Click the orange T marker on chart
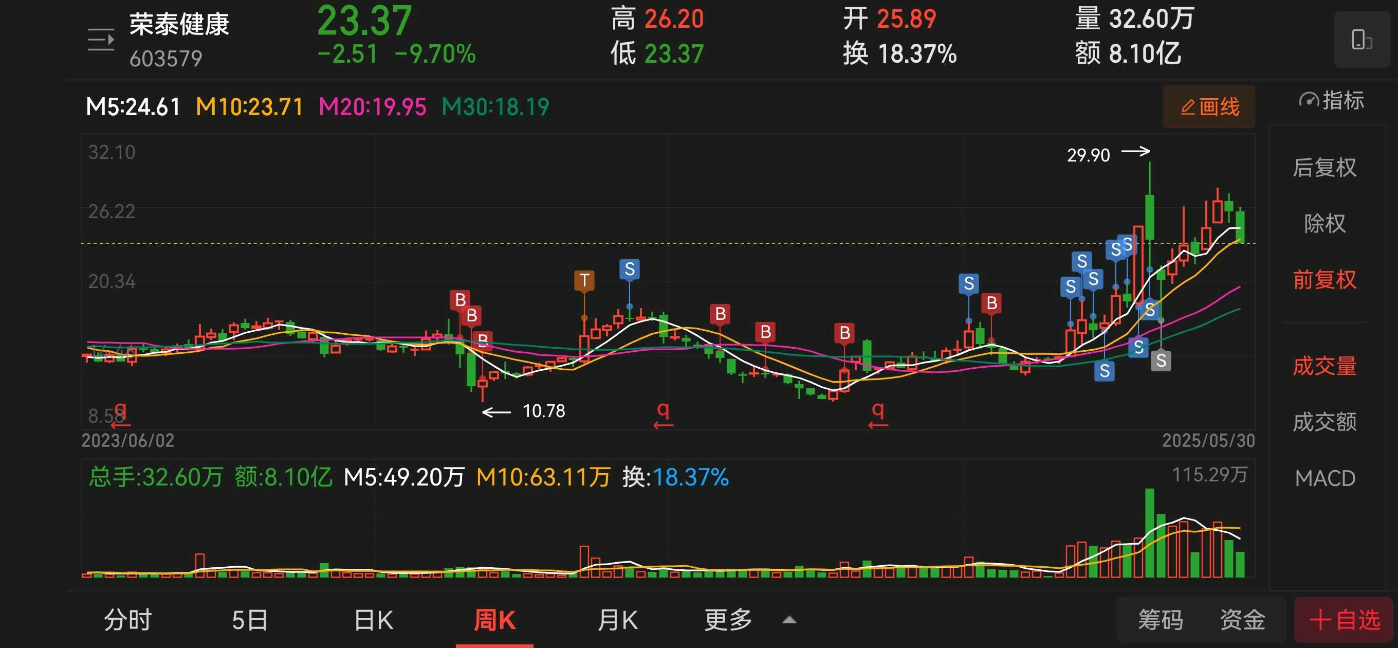1398x648 pixels. click(584, 280)
